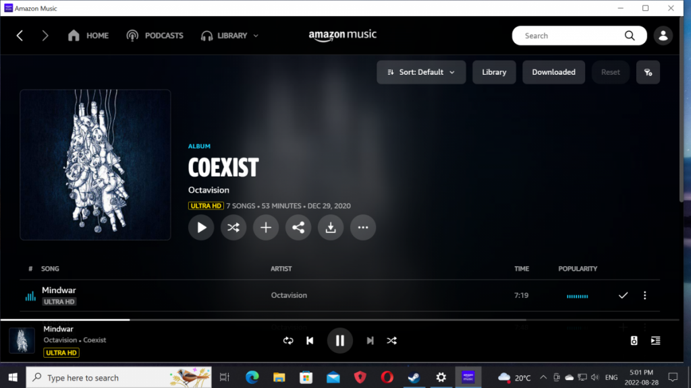The width and height of the screenshot is (691, 388).
Task: Play the Coexist album
Action: pyautogui.click(x=201, y=228)
